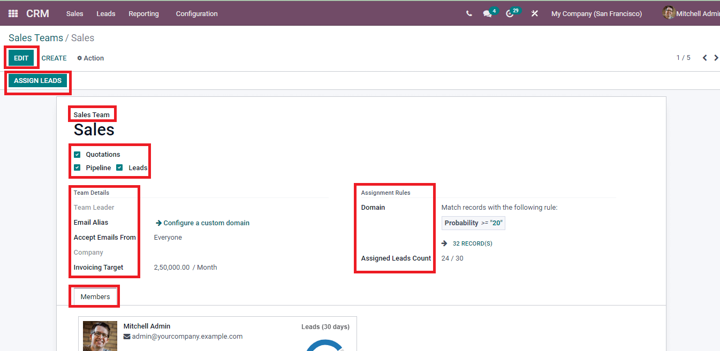
Task: Open My Company (San Francisco) switcher
Action: [596, 14]
